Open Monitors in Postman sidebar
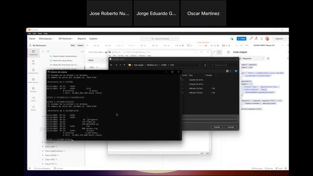This screenshot has width=313, height=176. [33, 89]
